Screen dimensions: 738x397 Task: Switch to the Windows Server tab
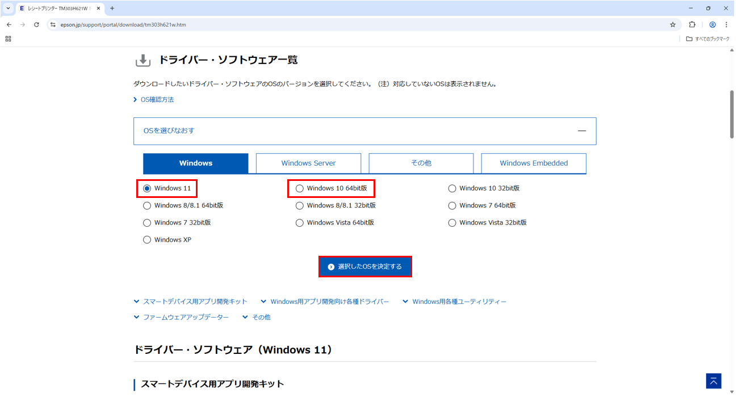tap(308, 163)
